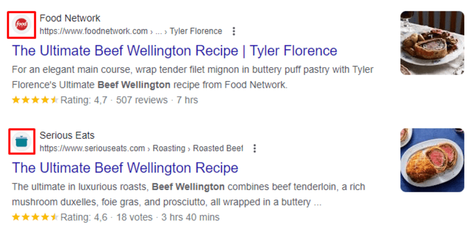
Task: Open three-dot menu for Food Network result
Action: [x=234, y=32]
